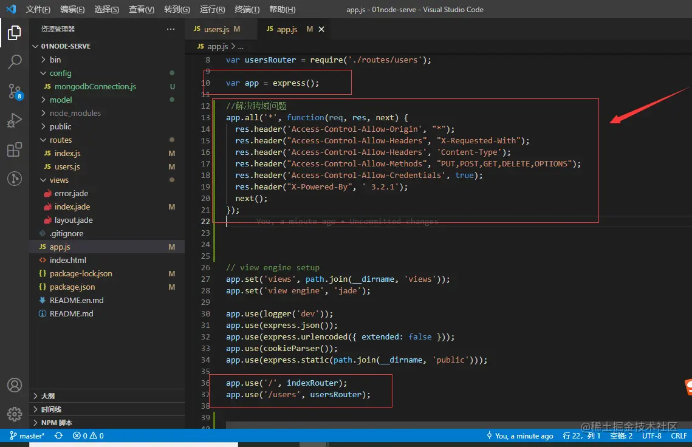Click the 空格: 2 indentation setting

click(621, 435)
